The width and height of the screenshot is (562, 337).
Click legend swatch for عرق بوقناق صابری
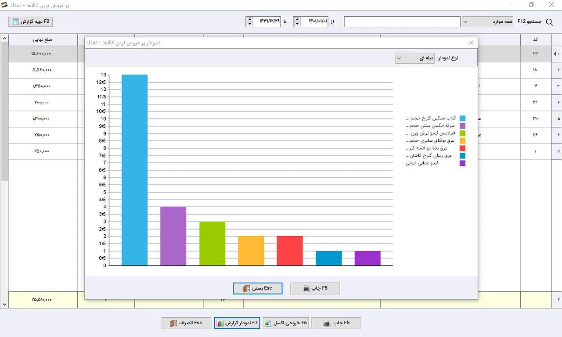[x=462, y=141]
